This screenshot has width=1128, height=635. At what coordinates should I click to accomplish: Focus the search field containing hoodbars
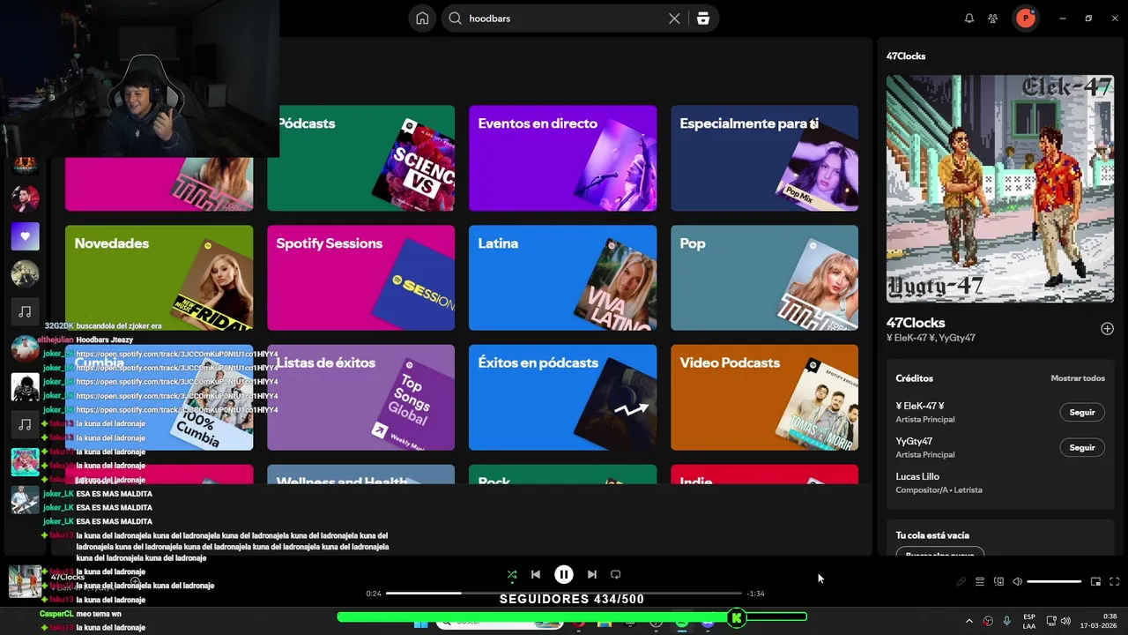coord(564,19)
